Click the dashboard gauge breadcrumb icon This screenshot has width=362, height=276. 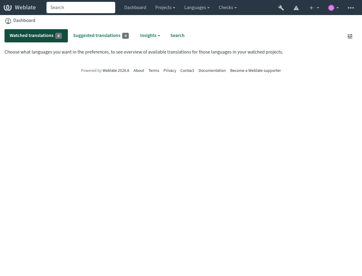pos(8,21)
